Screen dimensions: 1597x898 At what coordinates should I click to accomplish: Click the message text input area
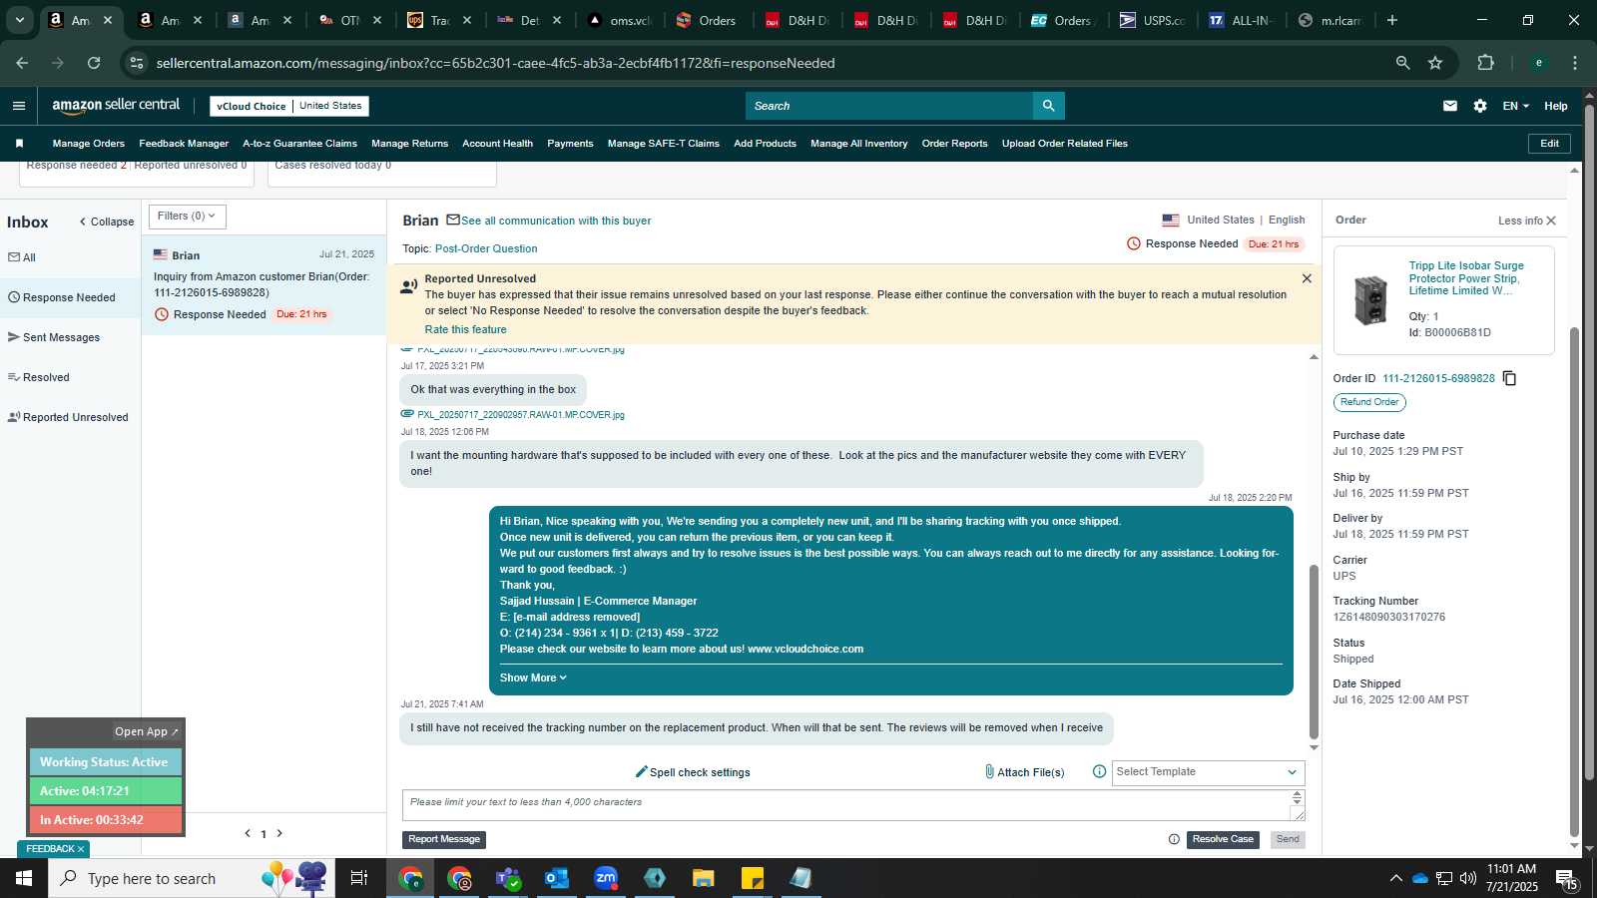tap(846, 805)
